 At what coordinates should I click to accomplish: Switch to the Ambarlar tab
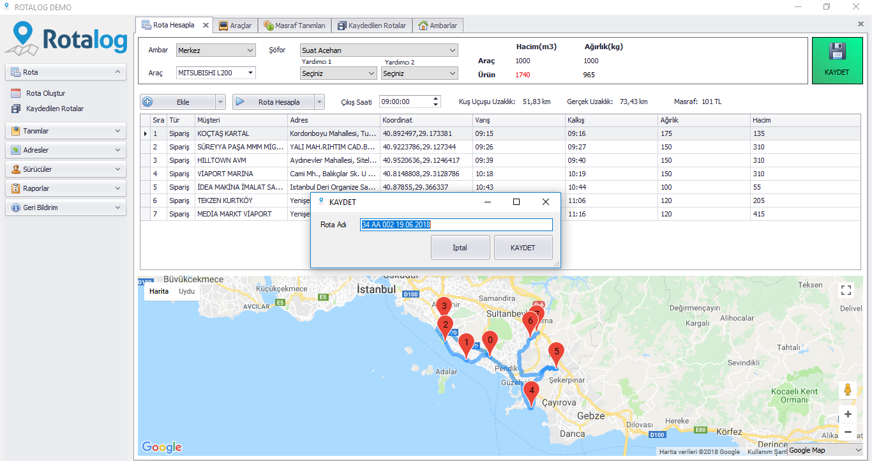438,26
